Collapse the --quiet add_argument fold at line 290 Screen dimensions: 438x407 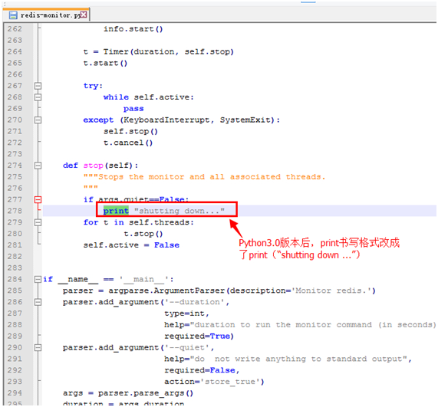(38, 347)
